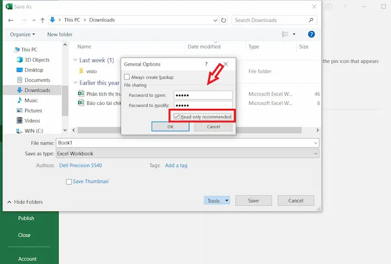
Task: Open Publish in Excel backstage menu
Action: 26,218
